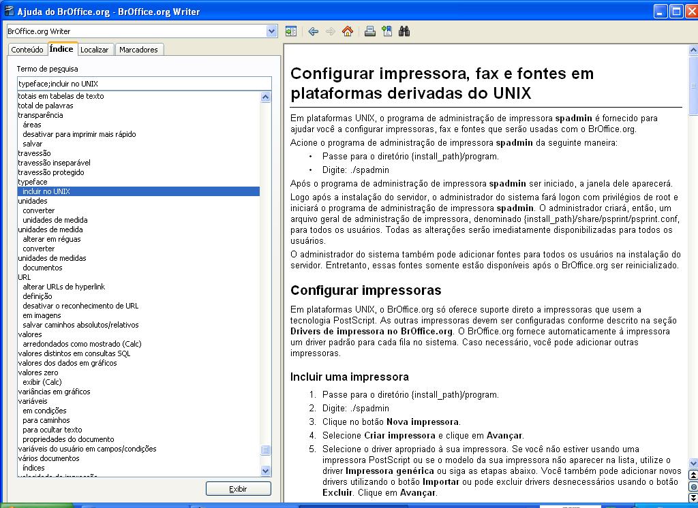The width and height of the screenshot is (698, 508).
Task: Select 'unidades de medida' sub-entry under unidades
Action: tap(55, 220)
